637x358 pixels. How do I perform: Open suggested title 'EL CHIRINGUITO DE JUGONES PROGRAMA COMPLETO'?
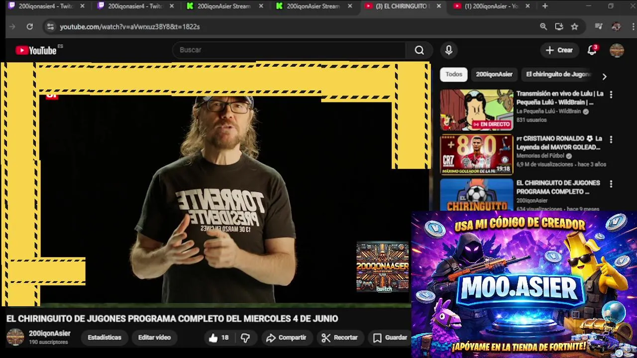558,187
